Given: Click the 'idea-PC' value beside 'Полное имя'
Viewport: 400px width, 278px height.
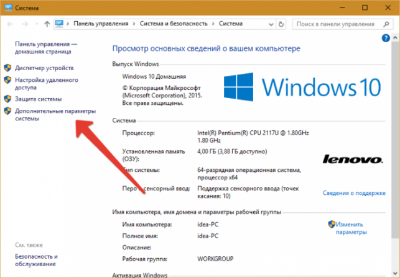Looking at the screenshot, I should (x=208, y=236).
